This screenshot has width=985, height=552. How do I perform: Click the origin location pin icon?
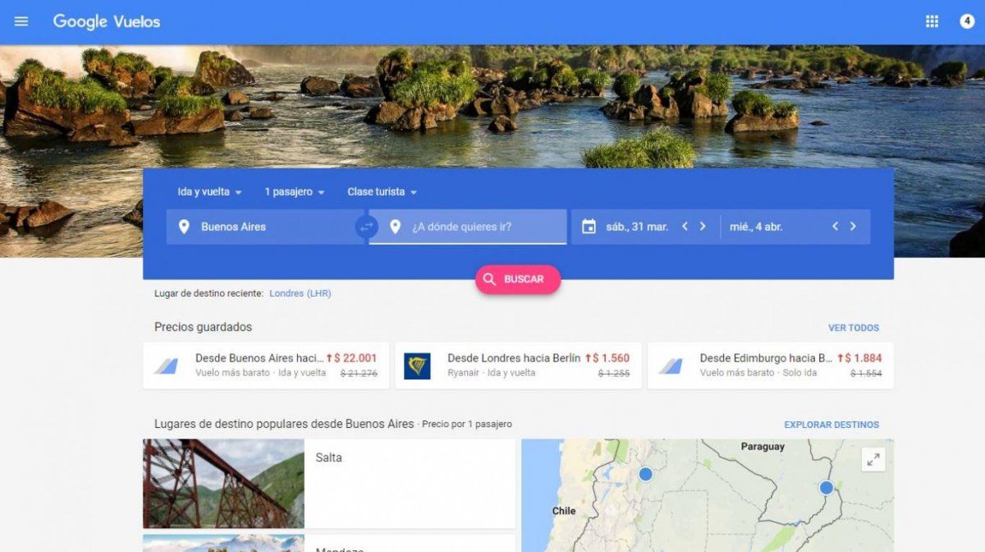click(184, 227)
